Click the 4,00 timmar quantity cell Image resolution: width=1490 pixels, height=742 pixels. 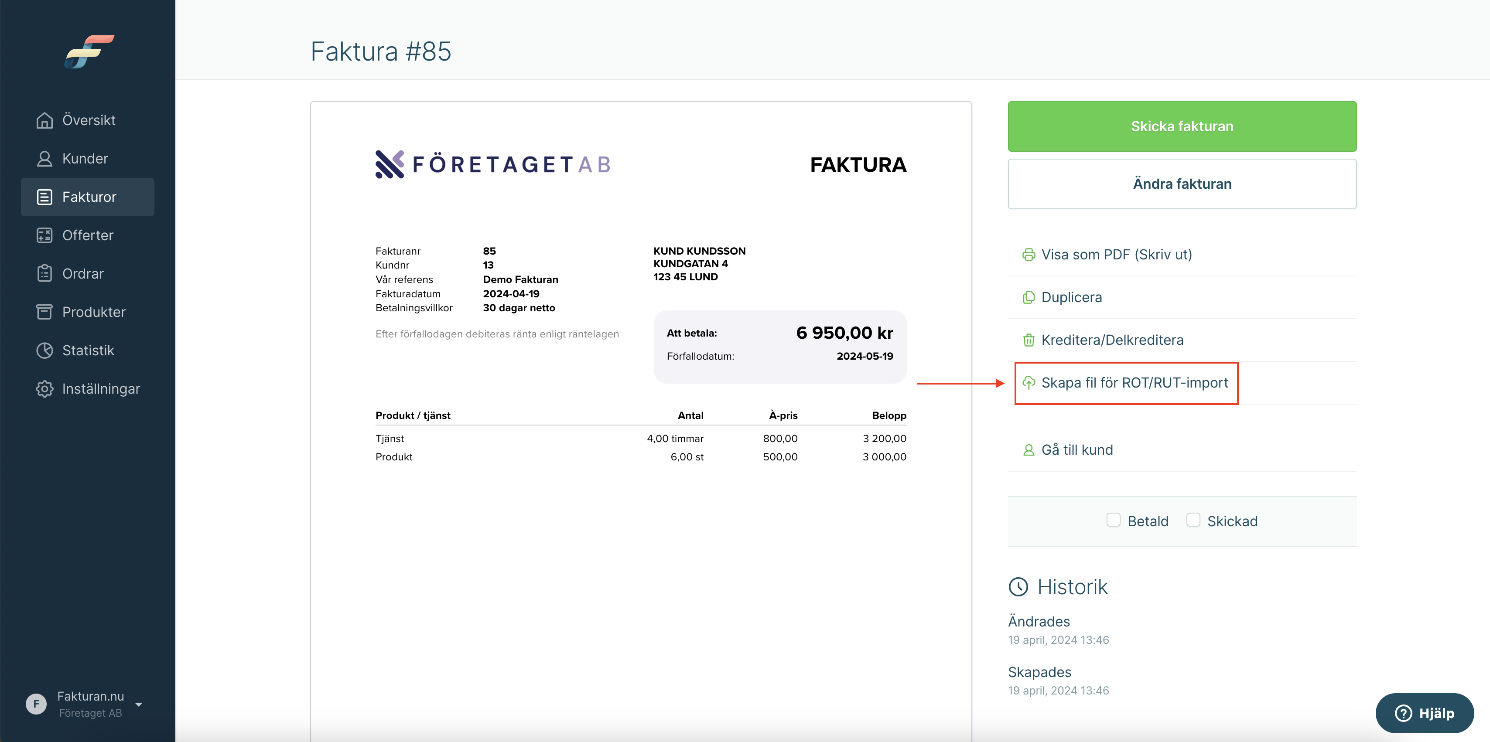point(675,439)
